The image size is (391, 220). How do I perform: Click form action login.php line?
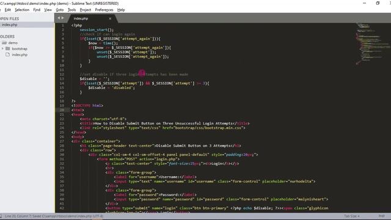(139, 159)
